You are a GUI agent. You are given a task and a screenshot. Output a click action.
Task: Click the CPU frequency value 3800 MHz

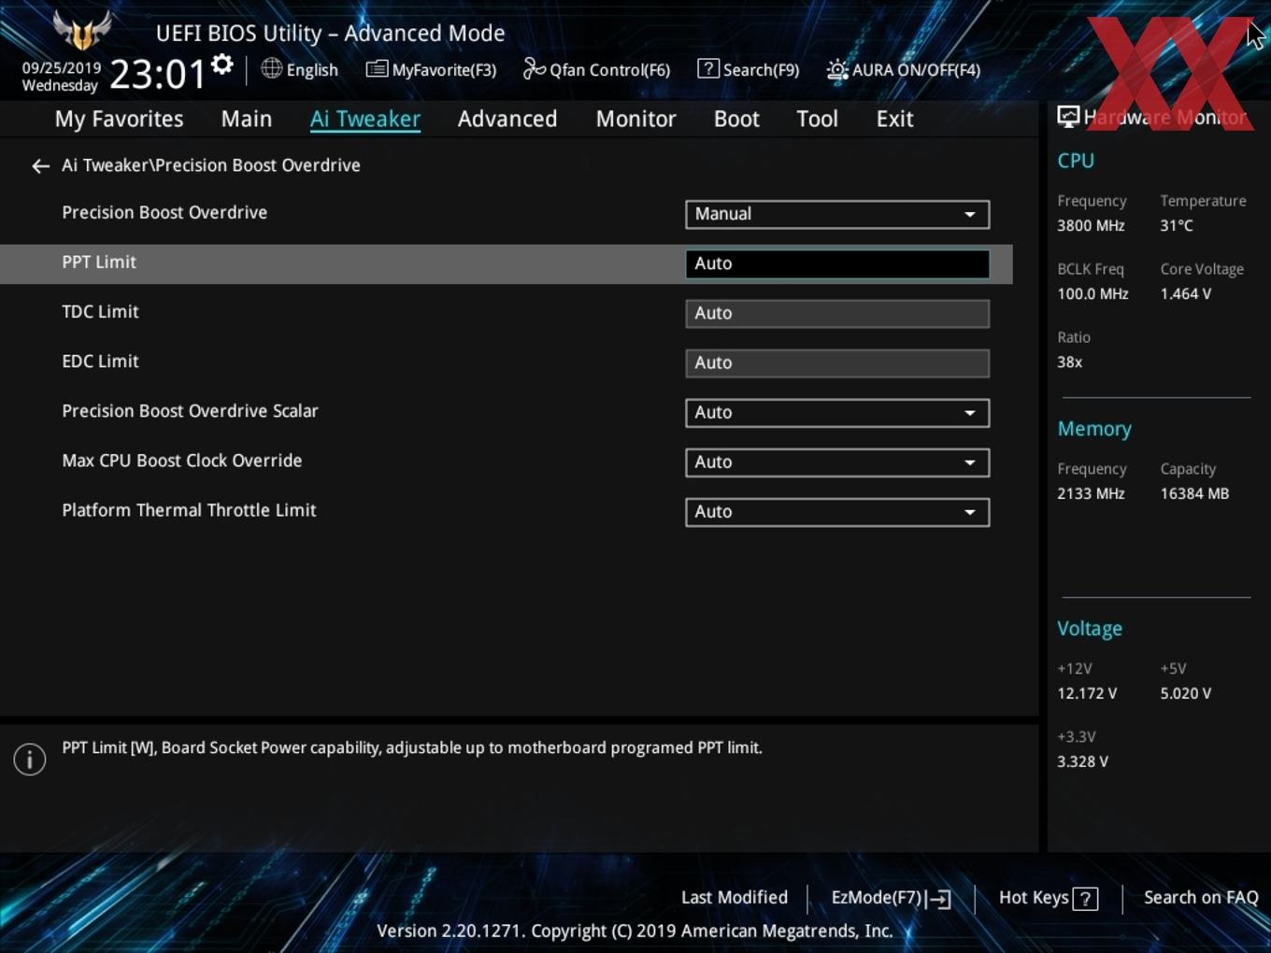1091,225
